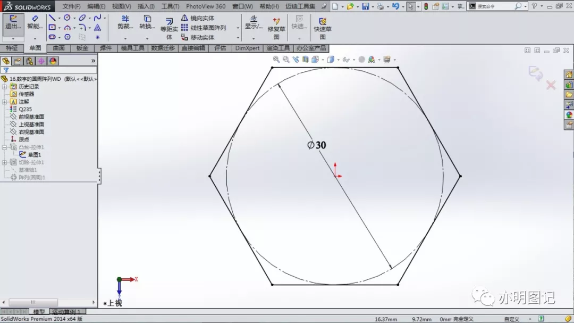Click Display/Delete Relations (显示/...) tool

click(x=254, y=22)
